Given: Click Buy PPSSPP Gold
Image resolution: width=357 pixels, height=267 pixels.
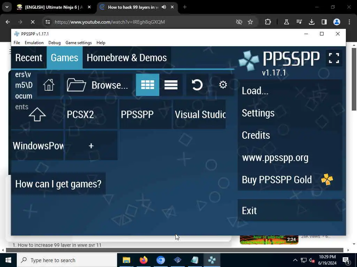Looking at the screenshot, I should [290, 180].
